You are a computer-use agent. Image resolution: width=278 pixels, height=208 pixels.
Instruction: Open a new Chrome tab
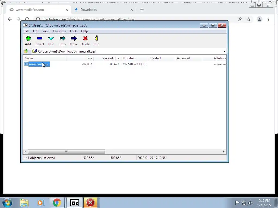[142, 10]
